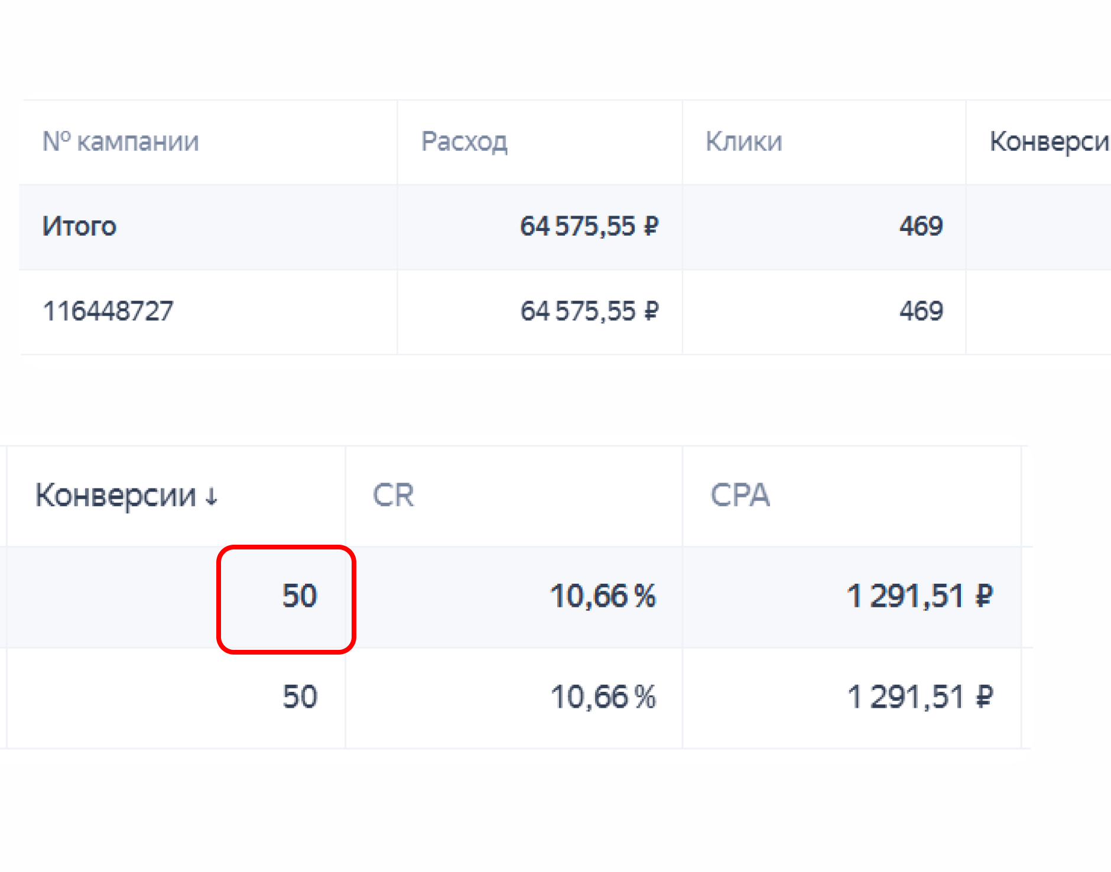This screenshot has width=1111, height=872.
Task: Click the 469 clicks value in Итого row
Action: click(921, 226)
